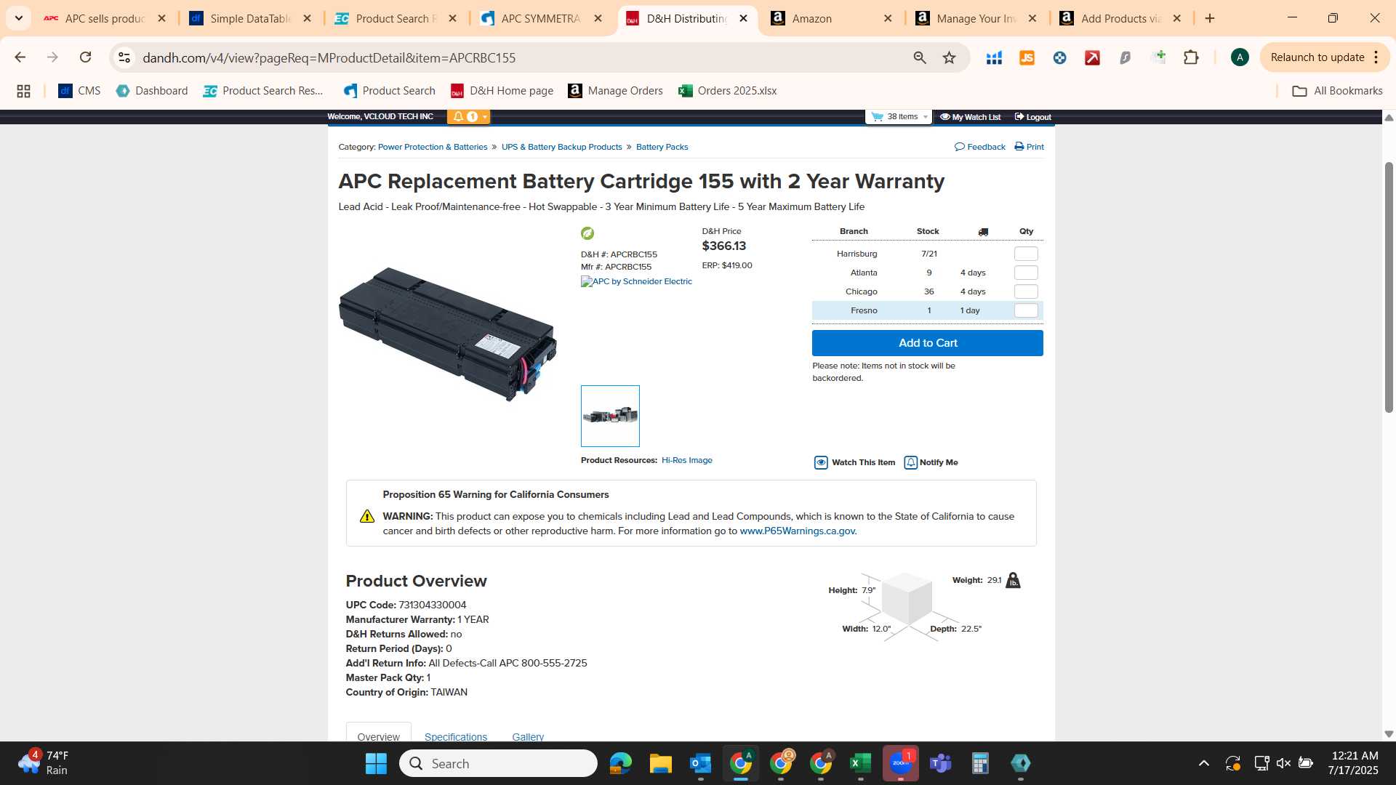1396x785 pixels.
Task: Click the page vertical scrollbar
Action: click(1389, 287)
